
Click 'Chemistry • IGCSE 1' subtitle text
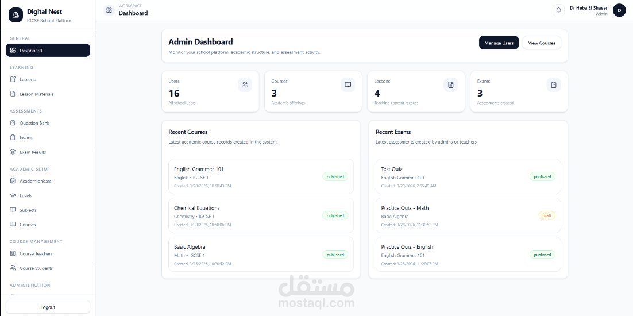[x=194, y=217]
